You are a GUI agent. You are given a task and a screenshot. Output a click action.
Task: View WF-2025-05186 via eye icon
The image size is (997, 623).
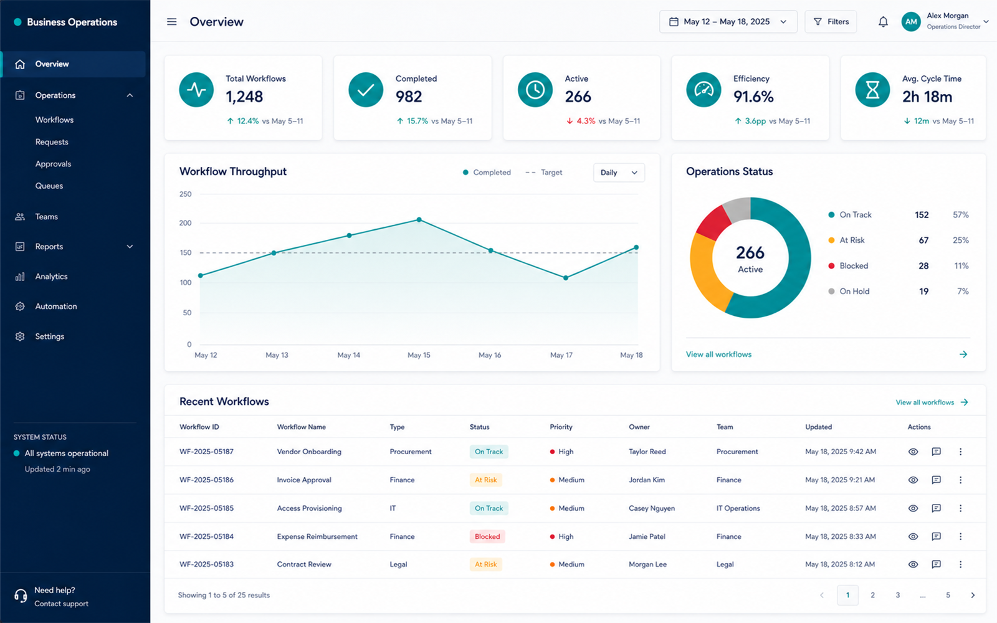click(x=913, y=480)
